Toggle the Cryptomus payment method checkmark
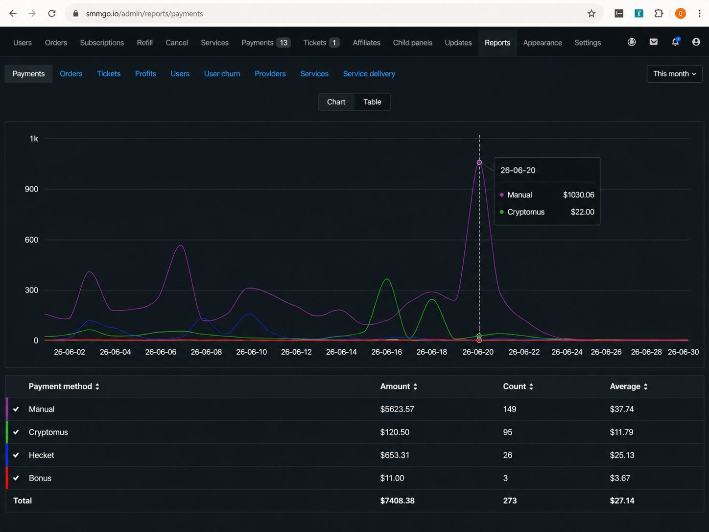709x532 pixels. [x=16, y=432]
